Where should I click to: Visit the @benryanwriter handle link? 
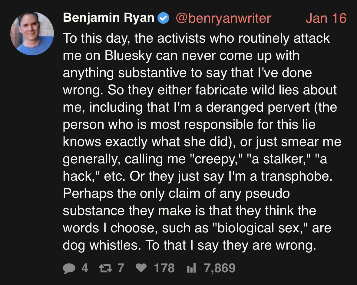223,18
